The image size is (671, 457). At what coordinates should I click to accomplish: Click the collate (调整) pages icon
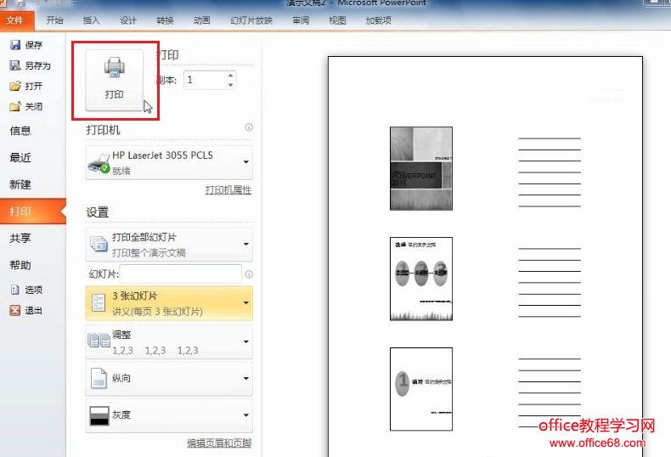pyautogui.click(x=99, y=341)
